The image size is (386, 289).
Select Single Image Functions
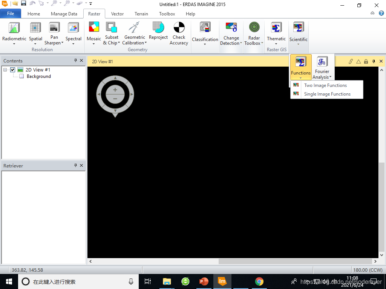[327, 94]
